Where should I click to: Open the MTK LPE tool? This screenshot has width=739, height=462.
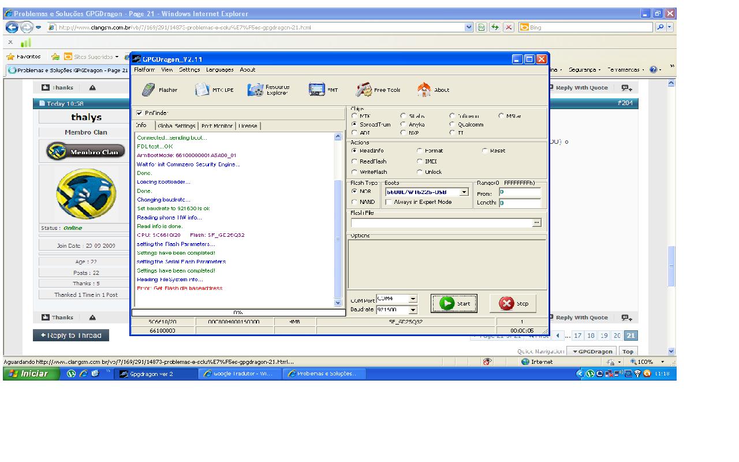click(x=214, y=90)
